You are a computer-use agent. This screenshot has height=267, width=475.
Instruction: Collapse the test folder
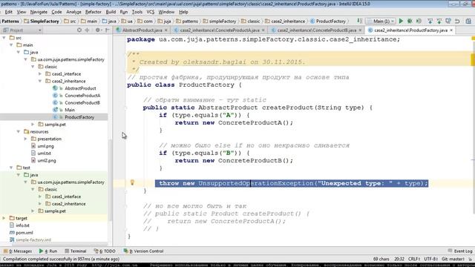click(12, 168)
